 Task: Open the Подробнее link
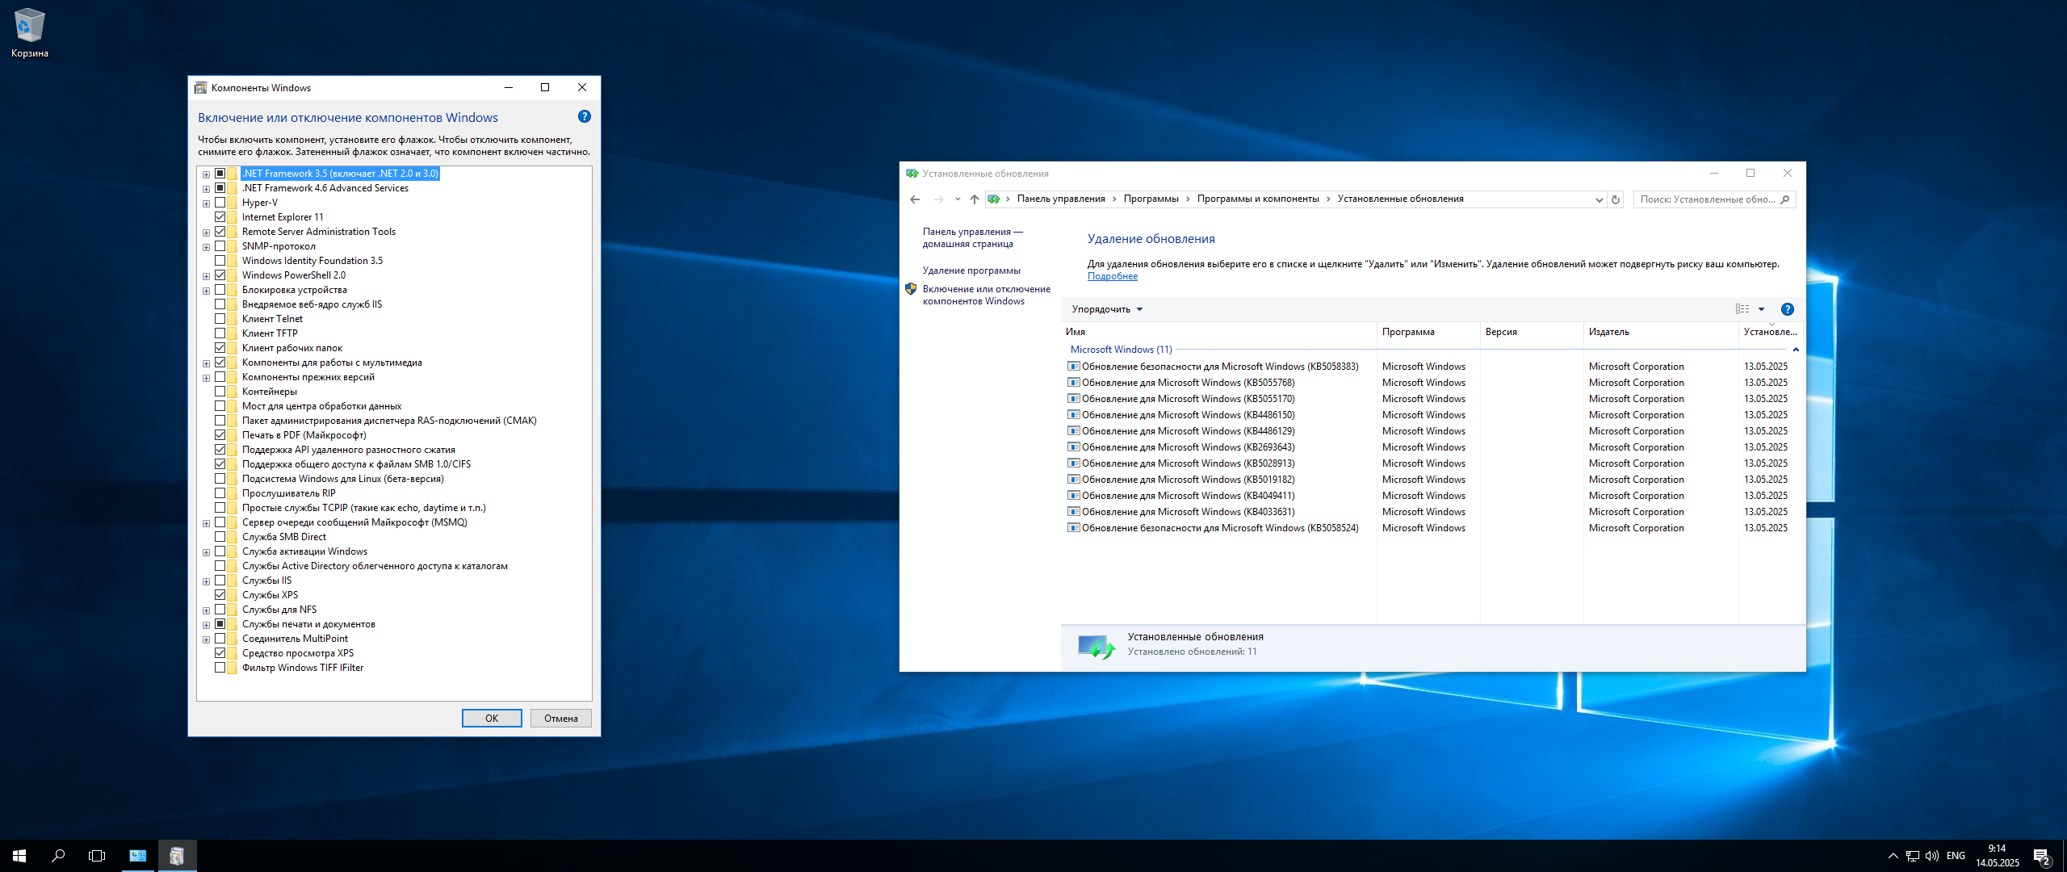click(1112, 276)
